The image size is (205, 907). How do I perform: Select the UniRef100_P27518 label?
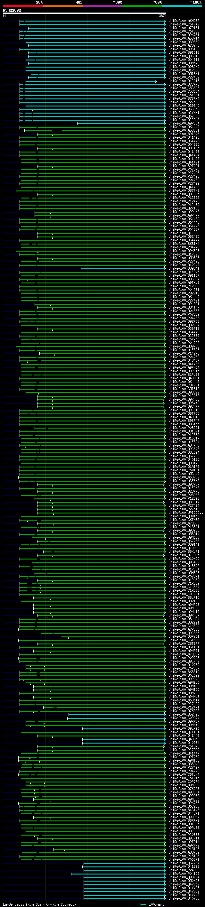[184, 509]
